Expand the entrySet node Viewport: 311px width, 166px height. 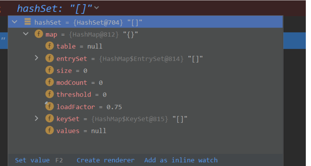pyautogui.click(x=37, y=58)
